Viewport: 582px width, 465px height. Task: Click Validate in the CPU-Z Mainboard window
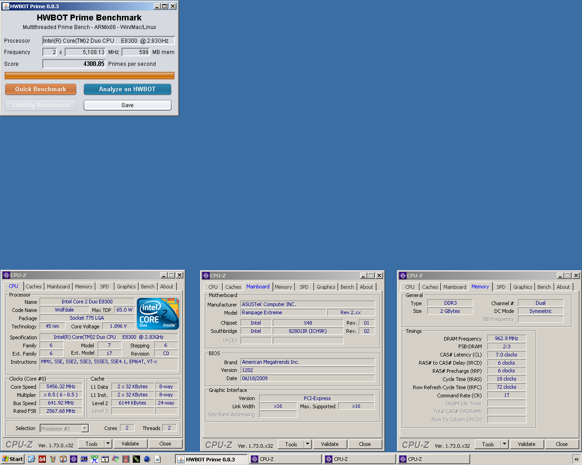tap(330, 444)
